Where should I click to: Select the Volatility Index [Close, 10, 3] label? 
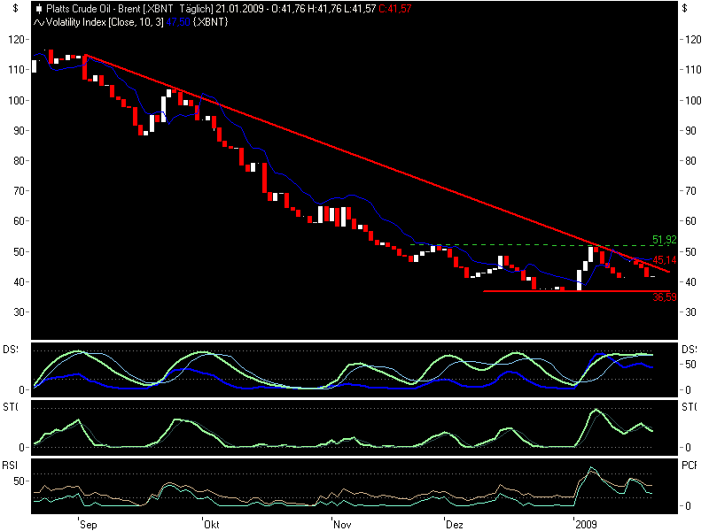(105, 22)
